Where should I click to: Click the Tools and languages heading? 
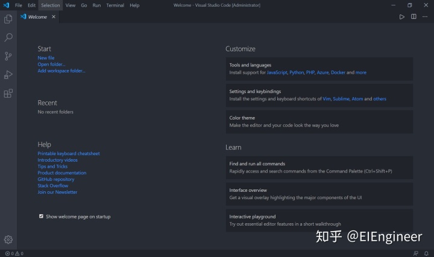(x=250, y=65)
